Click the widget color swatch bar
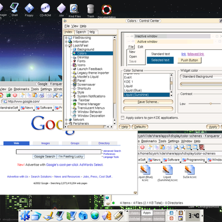This screenshot has width=222, height=222. point(201,84)
